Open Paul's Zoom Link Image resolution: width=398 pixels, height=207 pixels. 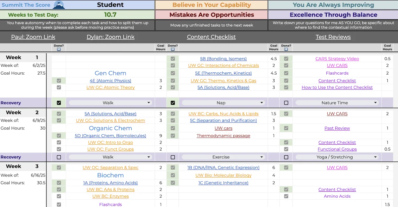(33, 37)
